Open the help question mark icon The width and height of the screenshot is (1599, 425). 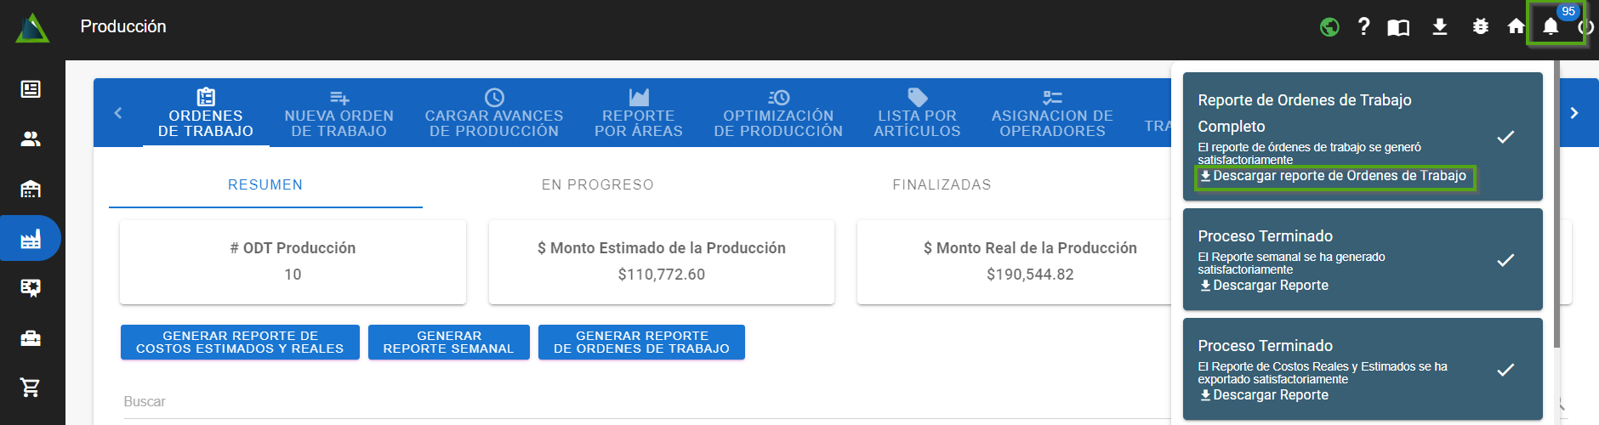pos(1363,26)
